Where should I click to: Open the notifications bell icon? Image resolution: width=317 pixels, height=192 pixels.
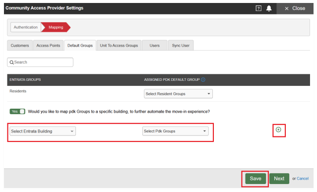pos(269,8)
